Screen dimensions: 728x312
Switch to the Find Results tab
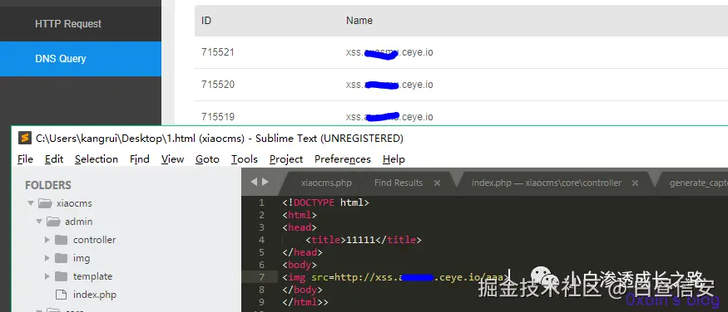pos(399,183)
